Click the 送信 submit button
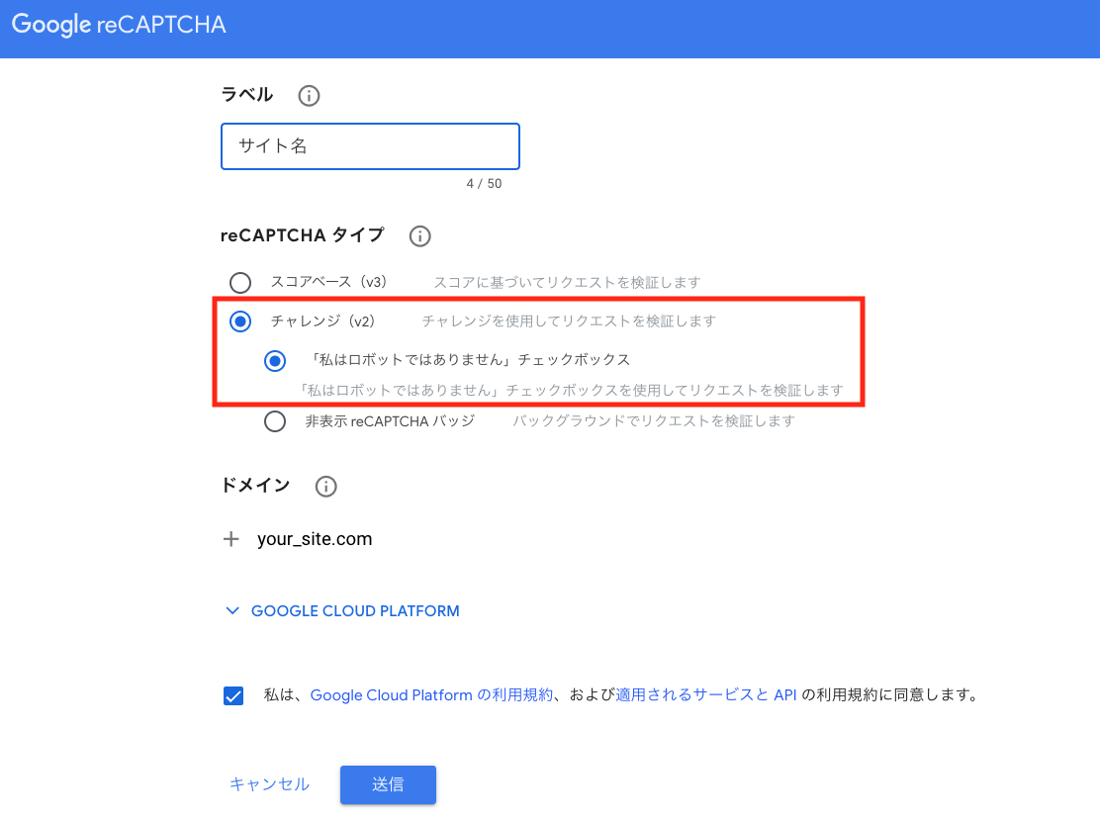Screen dimensions: 1100x823 (388, 784)
